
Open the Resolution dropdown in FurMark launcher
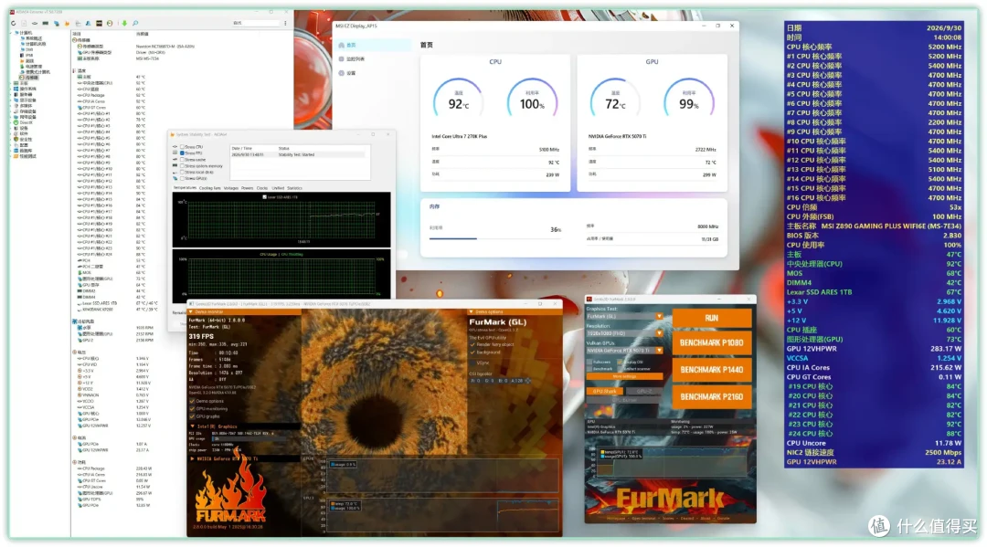659,333
